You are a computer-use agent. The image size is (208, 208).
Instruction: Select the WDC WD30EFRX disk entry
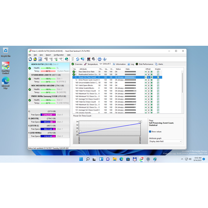pyautogui.click(x=49, y=89)
